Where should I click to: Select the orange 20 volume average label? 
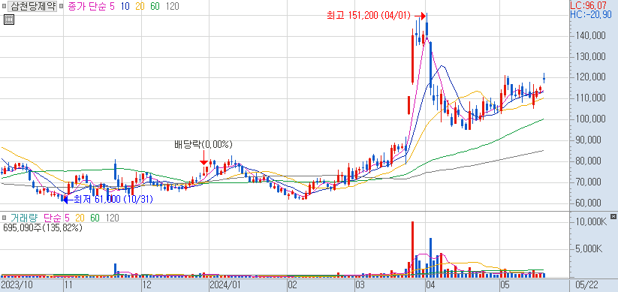coord(80,218)
